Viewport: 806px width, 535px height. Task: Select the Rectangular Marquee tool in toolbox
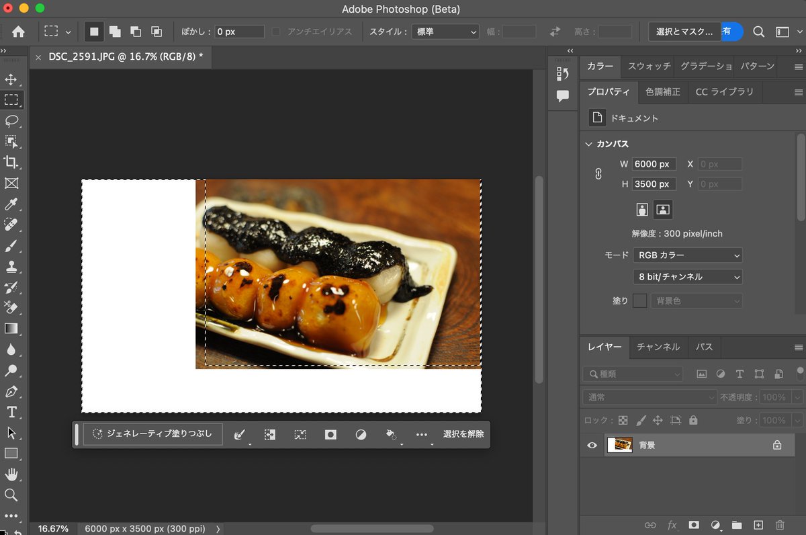pyautogui.click(x=11, y=100)
